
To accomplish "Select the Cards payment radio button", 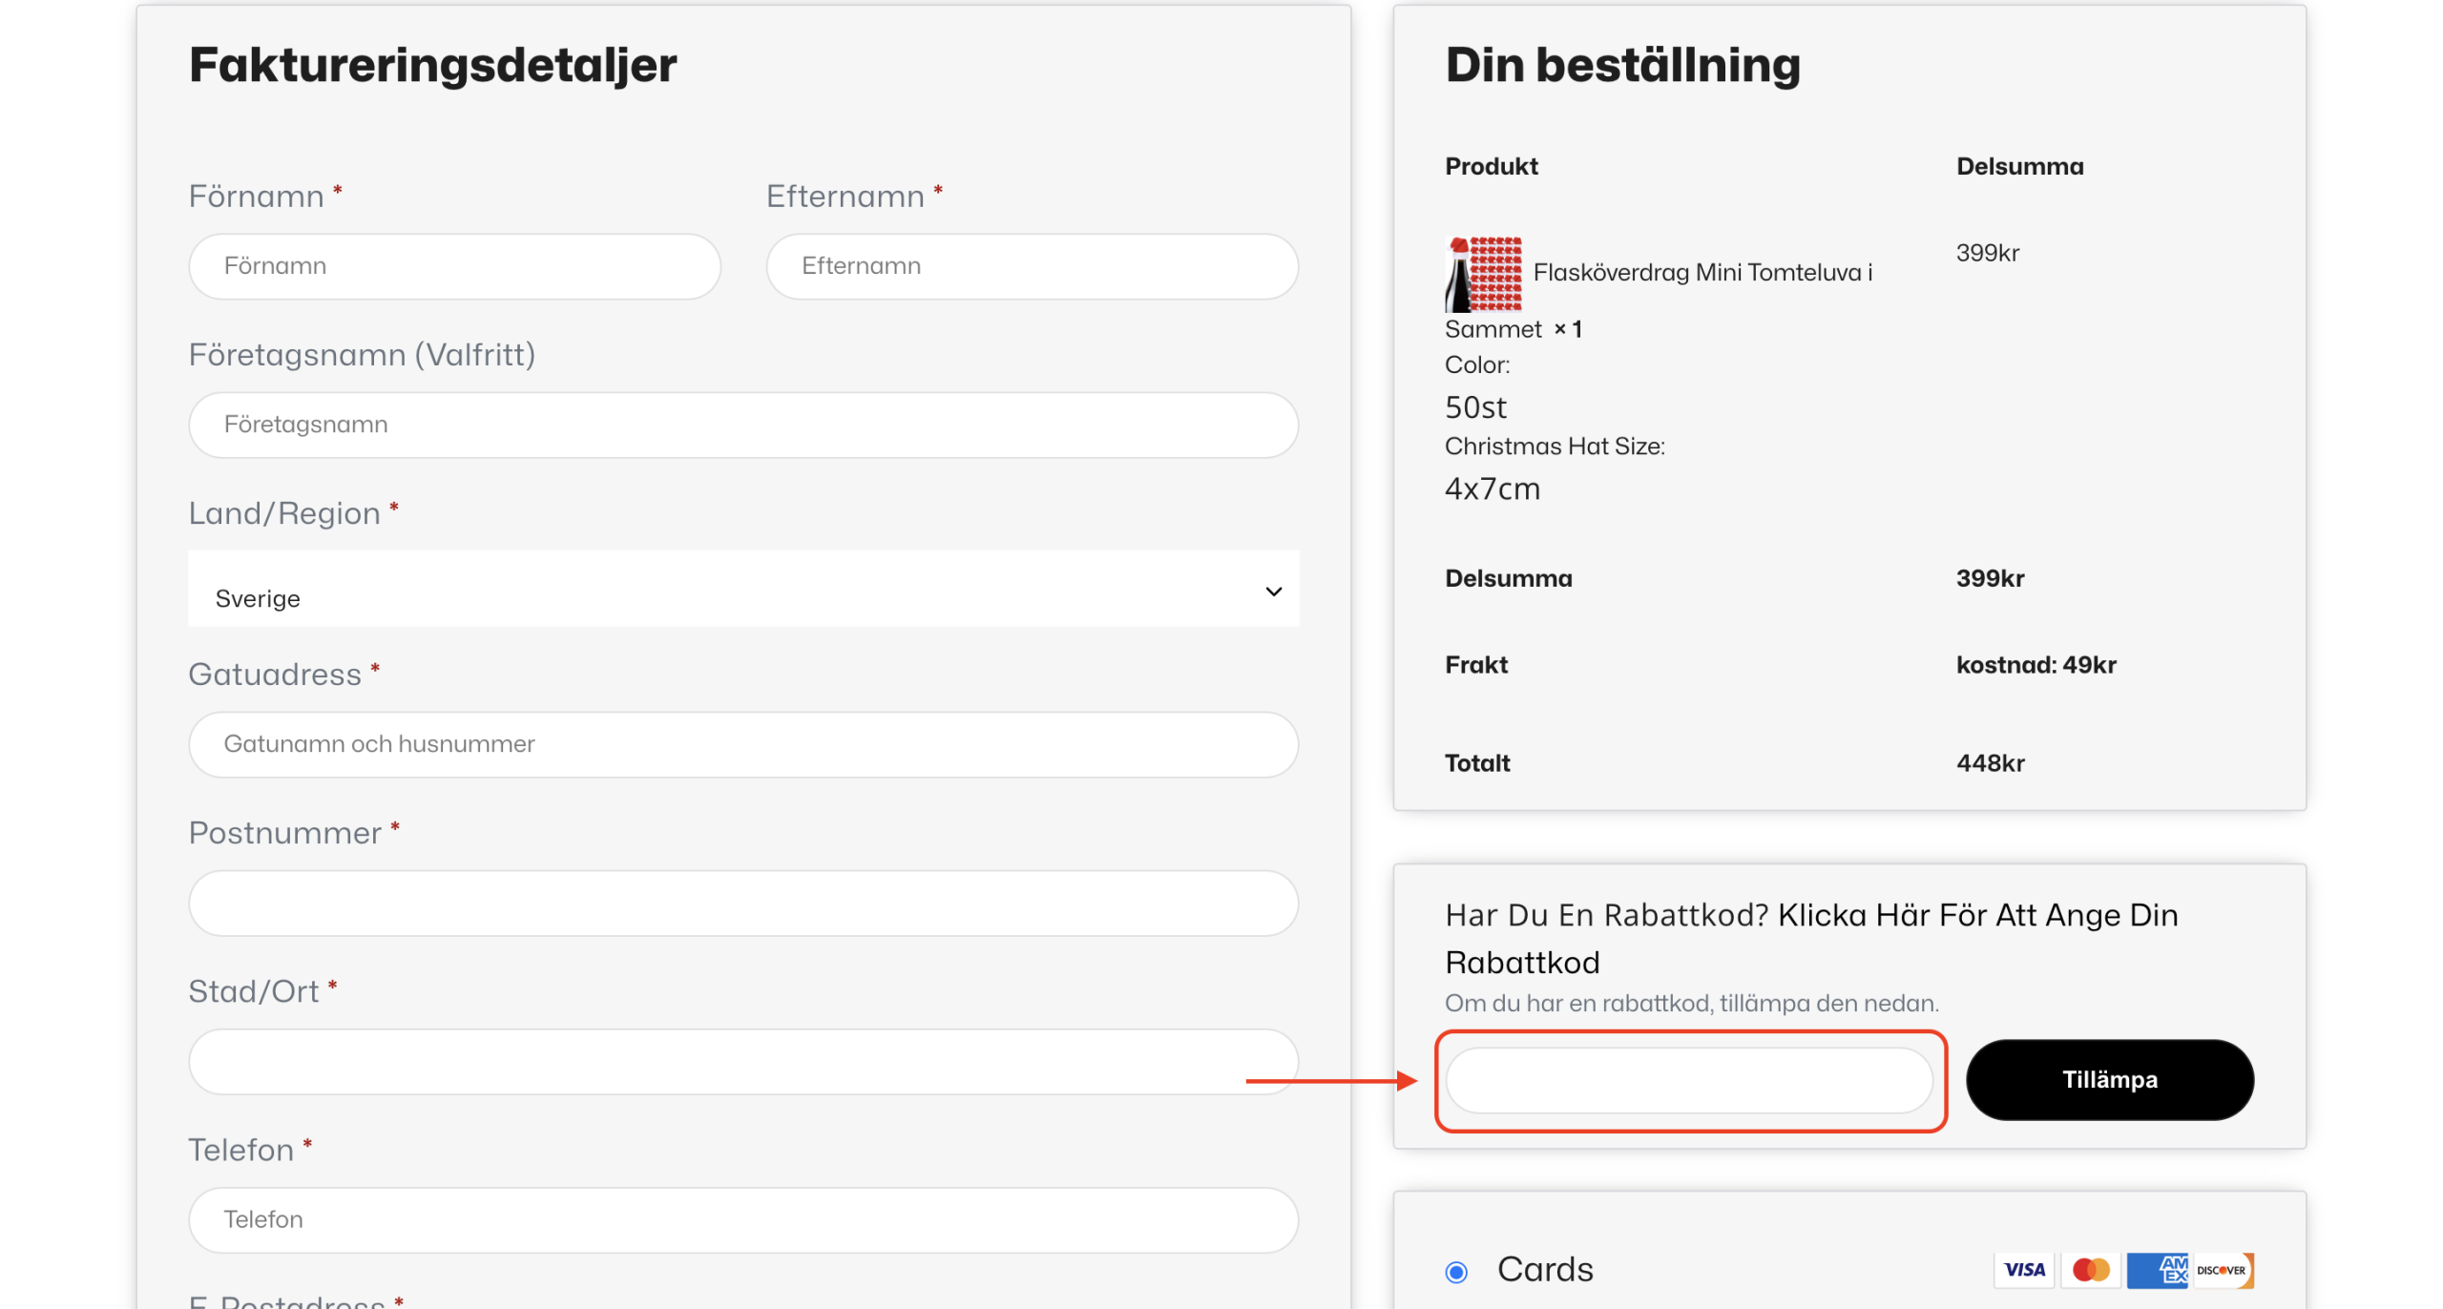I will click(1456, 1272).
